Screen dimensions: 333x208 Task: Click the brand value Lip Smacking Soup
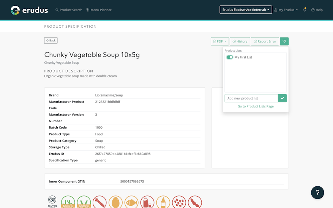pyautogui.click(x=109, y=95)
